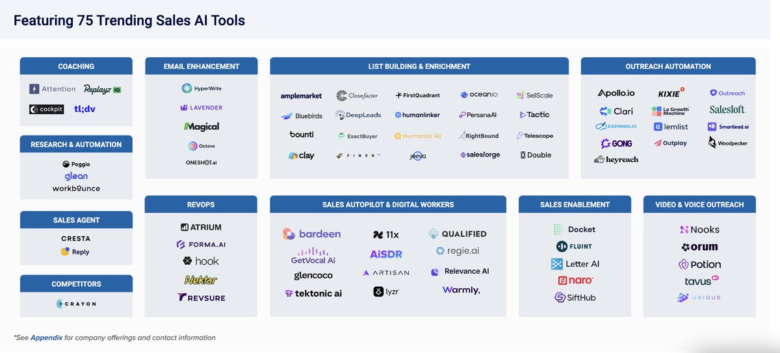This screenshot has height=353, width=780.
Task: Click the hook logo
Action: click(x=201, y=261)
